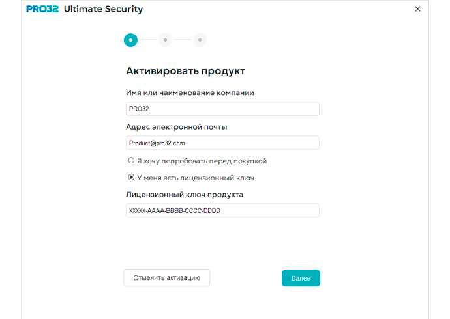This screenshot has width=450, height=319.
Task: Click the 'Активировать продукт' heading
Action: pyautogui.click(x=186, y=71)
